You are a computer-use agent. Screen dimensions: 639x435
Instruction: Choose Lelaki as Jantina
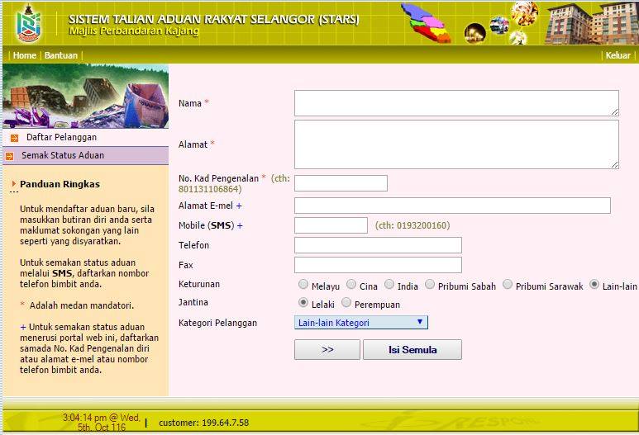(x=303, y=302)
